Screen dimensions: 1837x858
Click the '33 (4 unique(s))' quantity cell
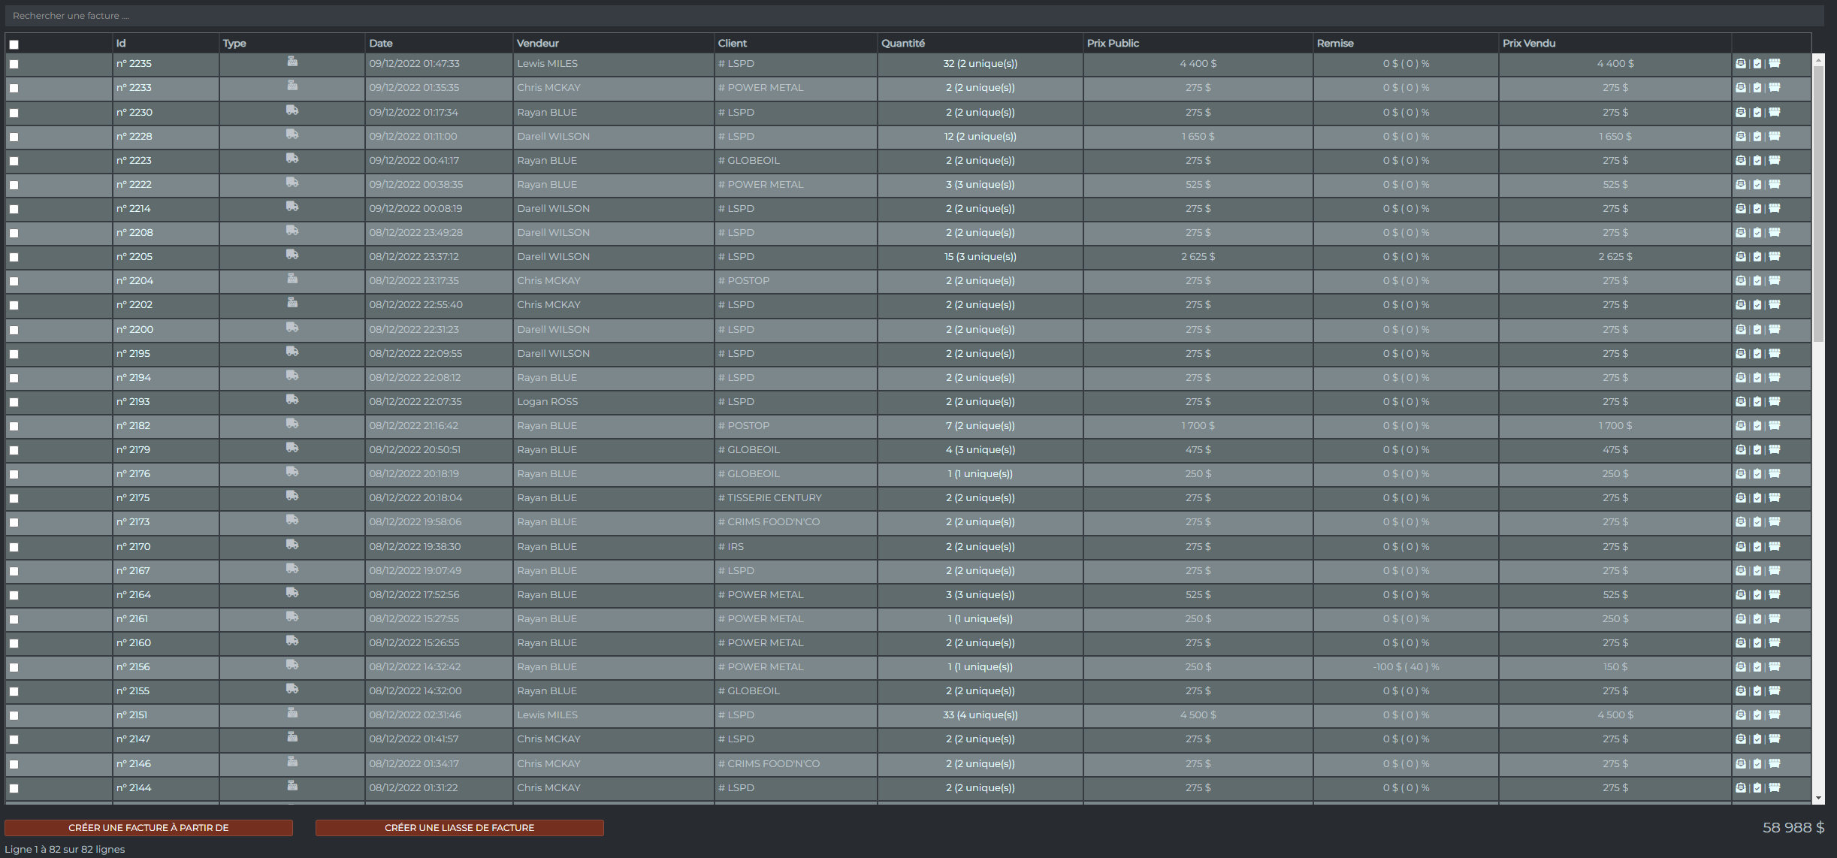pyautogui.click(x=980, y=714)
